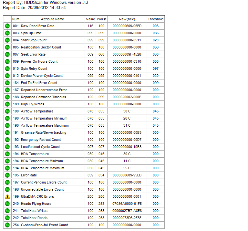Screen dimensions: 248x231
Task: Click the 31 C raw temperature value
Action: pyautogui.click(x=127, y=125)
